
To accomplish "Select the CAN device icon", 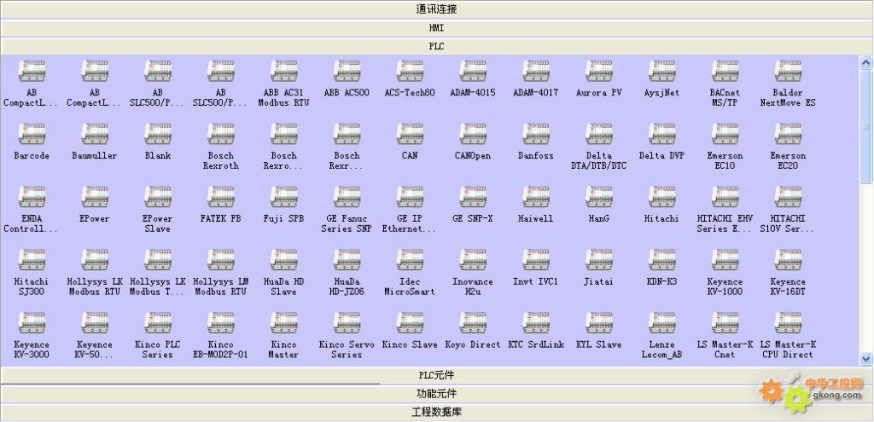I will pyautogui.click(x=410, y=134).
